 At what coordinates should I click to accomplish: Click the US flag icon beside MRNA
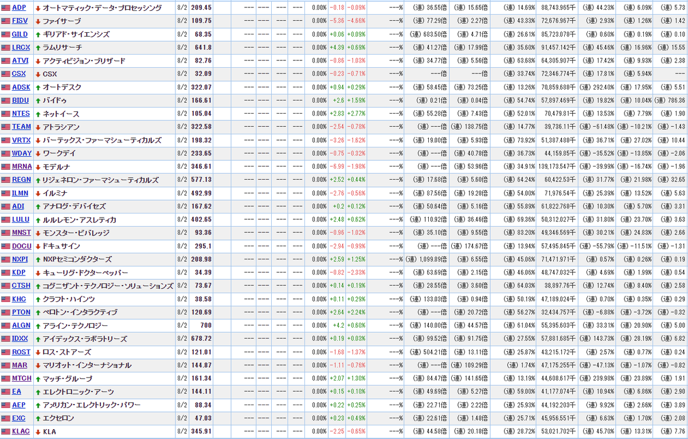6,167
